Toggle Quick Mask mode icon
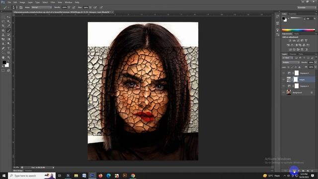 click(3, 71)
